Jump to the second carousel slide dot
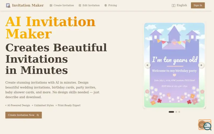This screenshot has height=134, width=214. tap(176, 112)
